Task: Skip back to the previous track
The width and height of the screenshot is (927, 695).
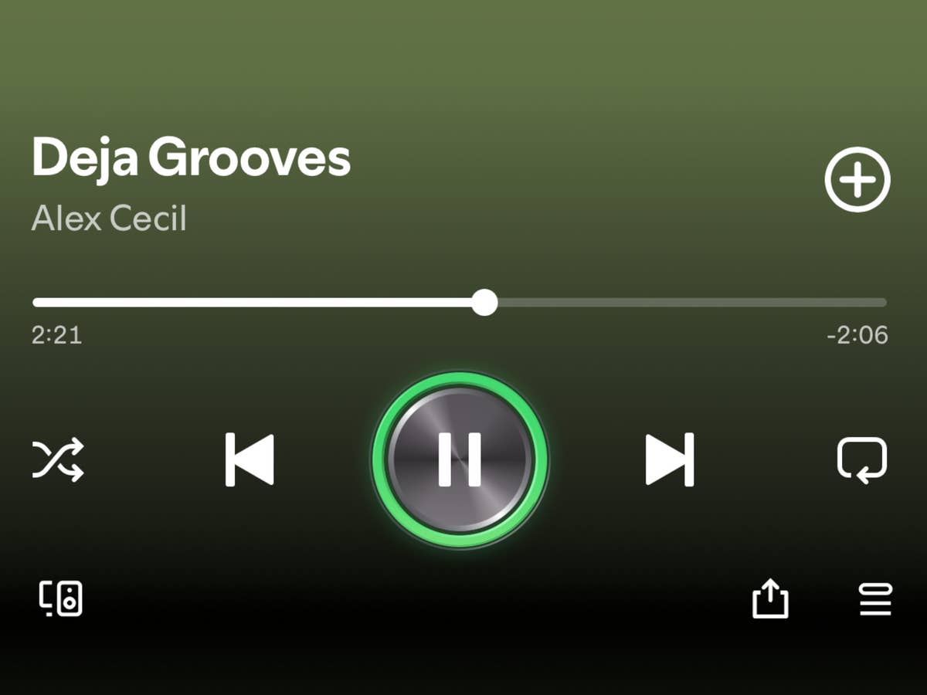Action: tap(250, 459)
